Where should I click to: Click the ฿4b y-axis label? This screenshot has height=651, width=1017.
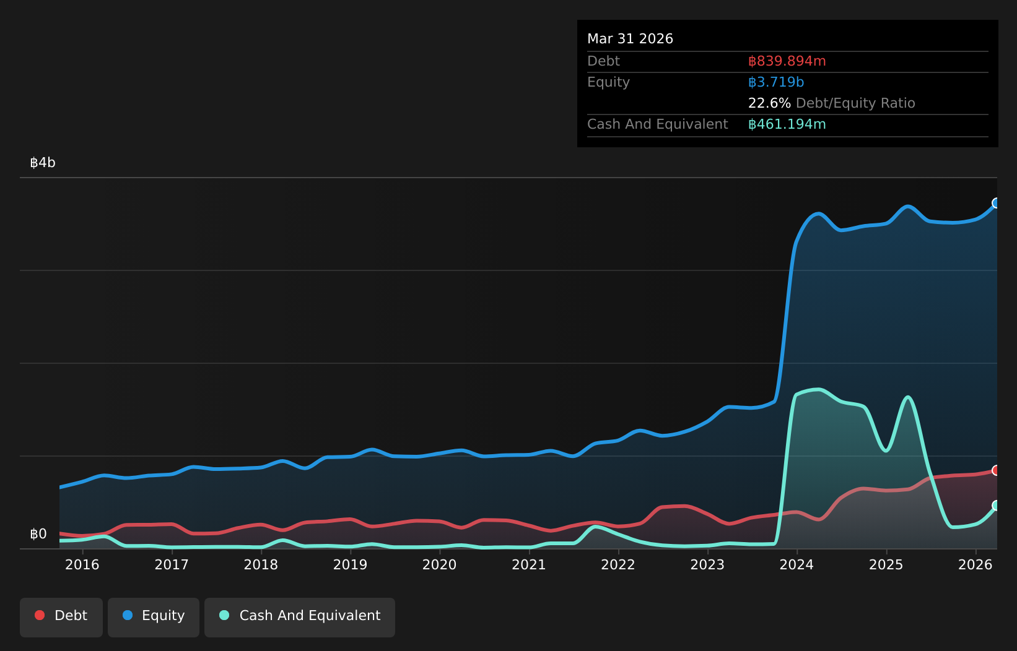click(43, 163)
